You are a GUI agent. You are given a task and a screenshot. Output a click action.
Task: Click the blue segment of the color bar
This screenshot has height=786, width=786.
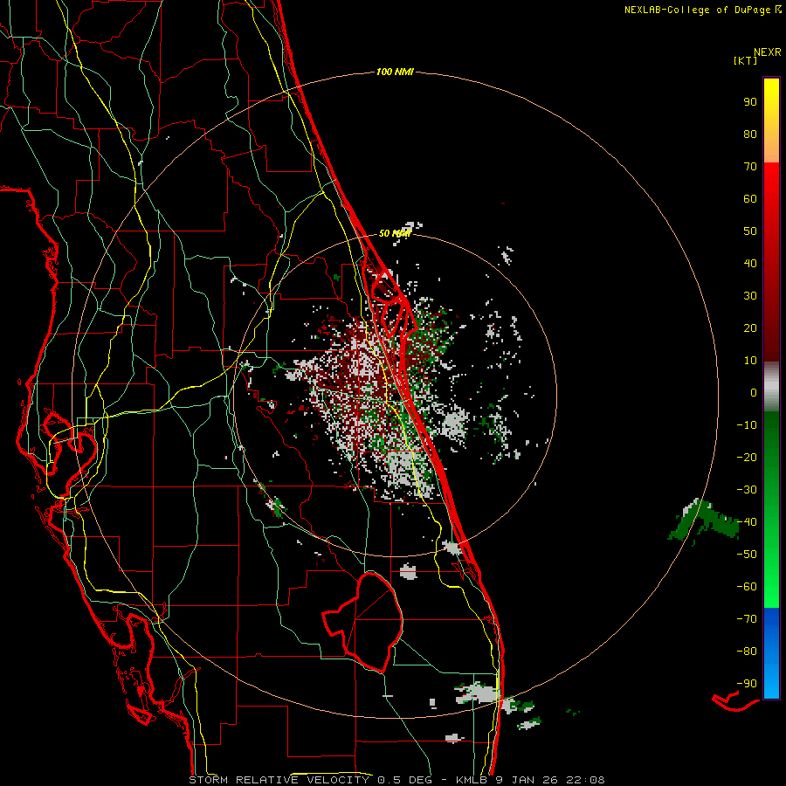[771, 652]
